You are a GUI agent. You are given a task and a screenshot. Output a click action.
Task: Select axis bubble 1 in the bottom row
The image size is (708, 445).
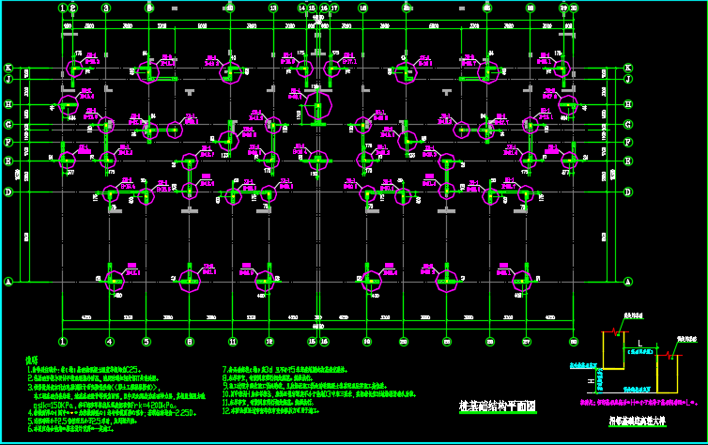pos(63,342)
